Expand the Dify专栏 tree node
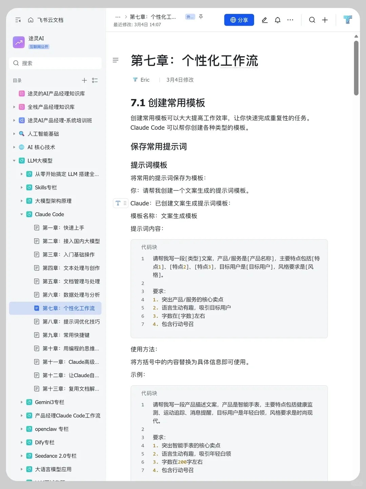 (22, 443)
